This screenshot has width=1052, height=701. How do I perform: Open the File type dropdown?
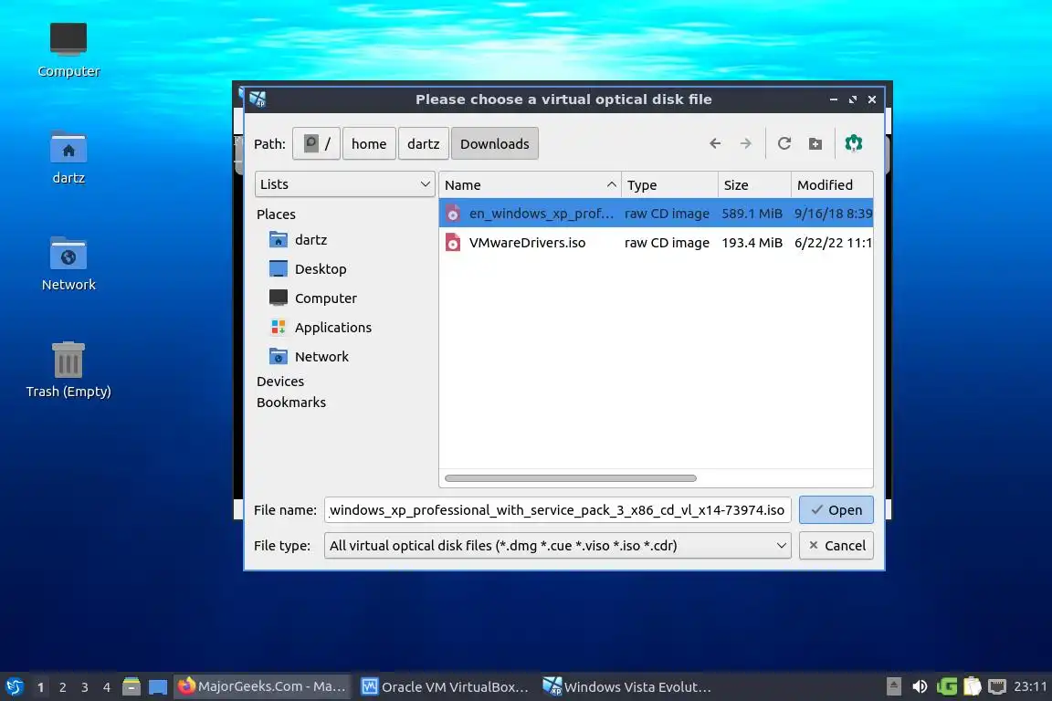558,545
